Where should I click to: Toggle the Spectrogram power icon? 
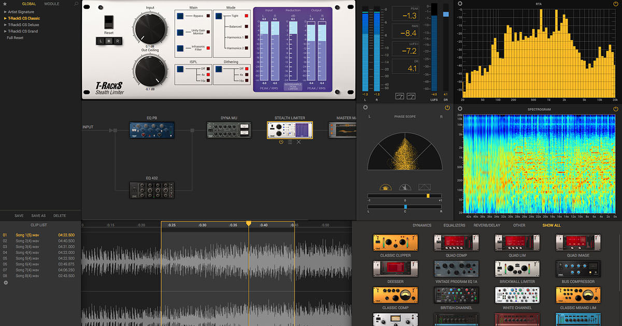616,109
